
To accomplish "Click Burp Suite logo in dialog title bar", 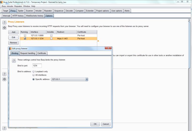I will click(10, 49).
